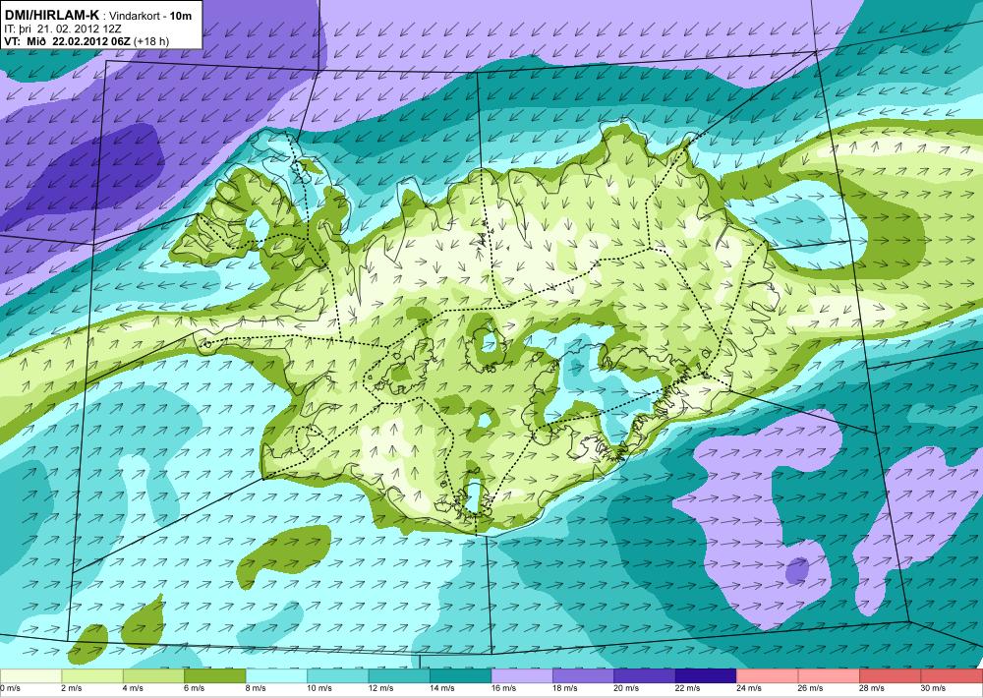Click the "12 m/s" legend label
Image resolution: width=983 pixels, height=698 pixels.
pyautogui.click(x=380, y=688)
